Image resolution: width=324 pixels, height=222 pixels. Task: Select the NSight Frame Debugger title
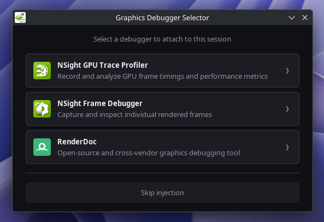tap(100, 103)
